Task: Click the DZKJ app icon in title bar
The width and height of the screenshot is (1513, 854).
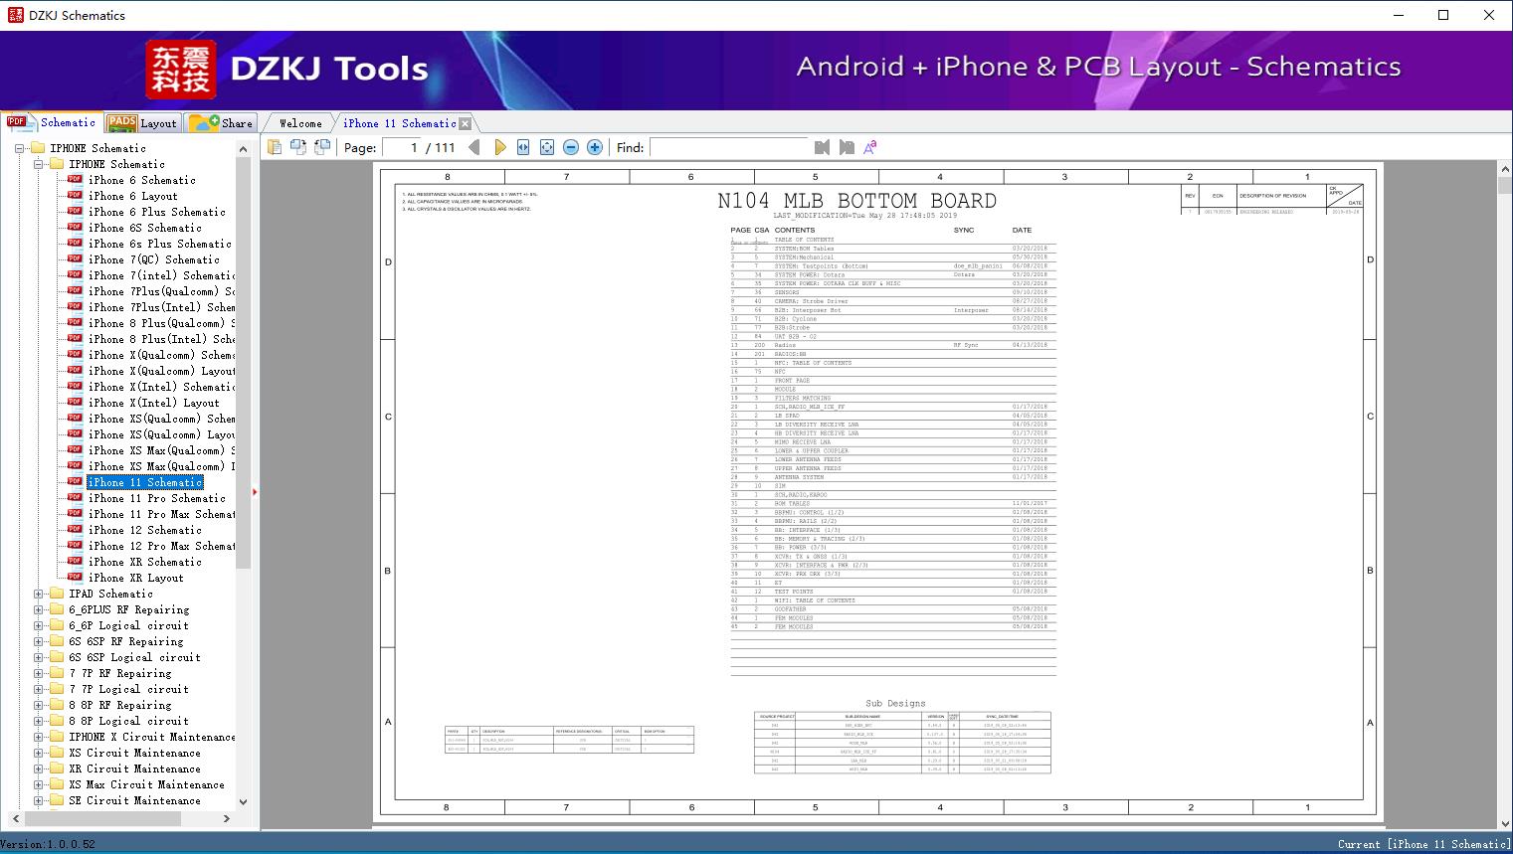Action: (x=15, y=15)
